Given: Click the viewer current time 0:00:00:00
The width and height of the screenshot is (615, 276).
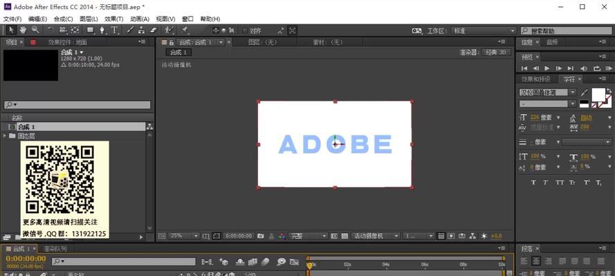Looking at the screenshot, I should (x=239, y=236).
